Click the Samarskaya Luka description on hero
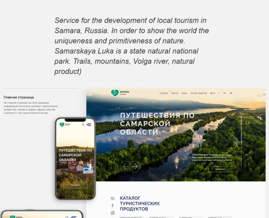Screen dimensions: 269x218 [212, 157]
